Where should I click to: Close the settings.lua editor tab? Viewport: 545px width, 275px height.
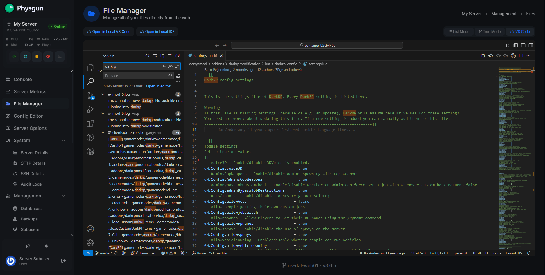pyautogui.click(x=221, y=56)
